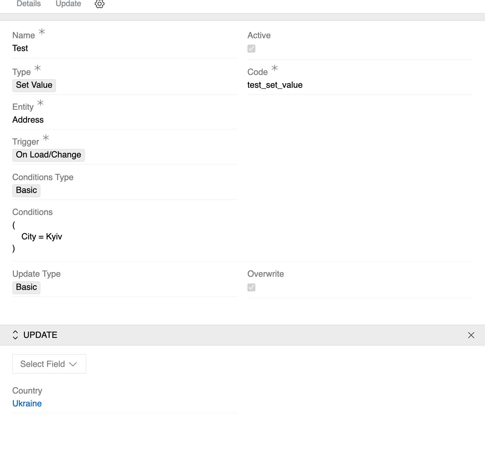Viewport: 485px width, 466px height.
Task: Switch to the Update tab
Action: pos(68,4)
